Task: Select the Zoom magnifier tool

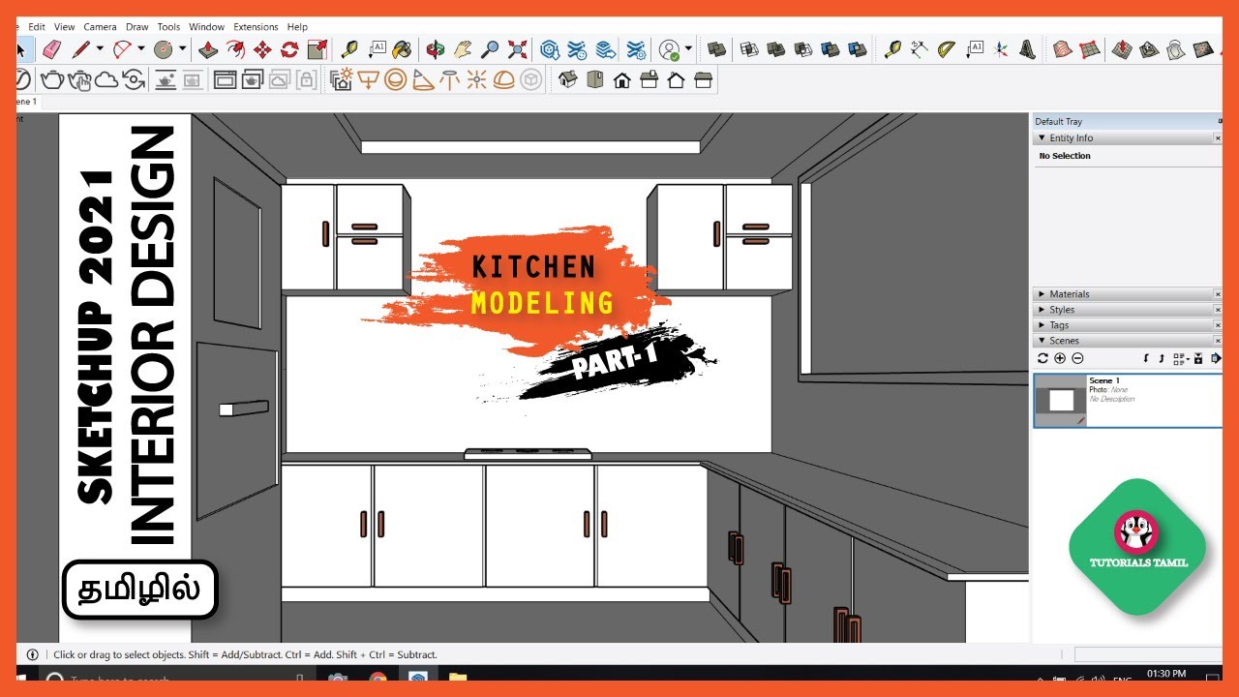Action: [x=490, y=49]
